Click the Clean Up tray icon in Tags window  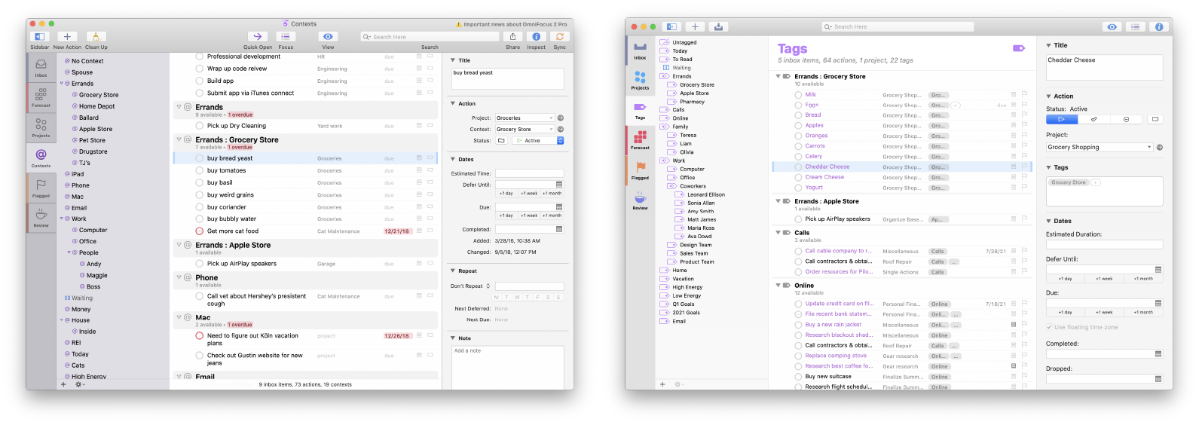pyautogui.click(x=718, y=26)
